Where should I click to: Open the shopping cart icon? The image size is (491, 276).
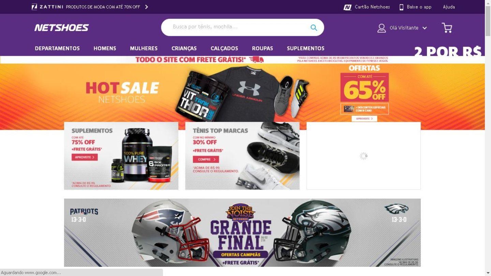447,28
